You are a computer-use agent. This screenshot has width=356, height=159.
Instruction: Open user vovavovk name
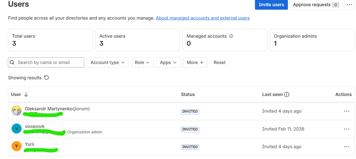35,126
